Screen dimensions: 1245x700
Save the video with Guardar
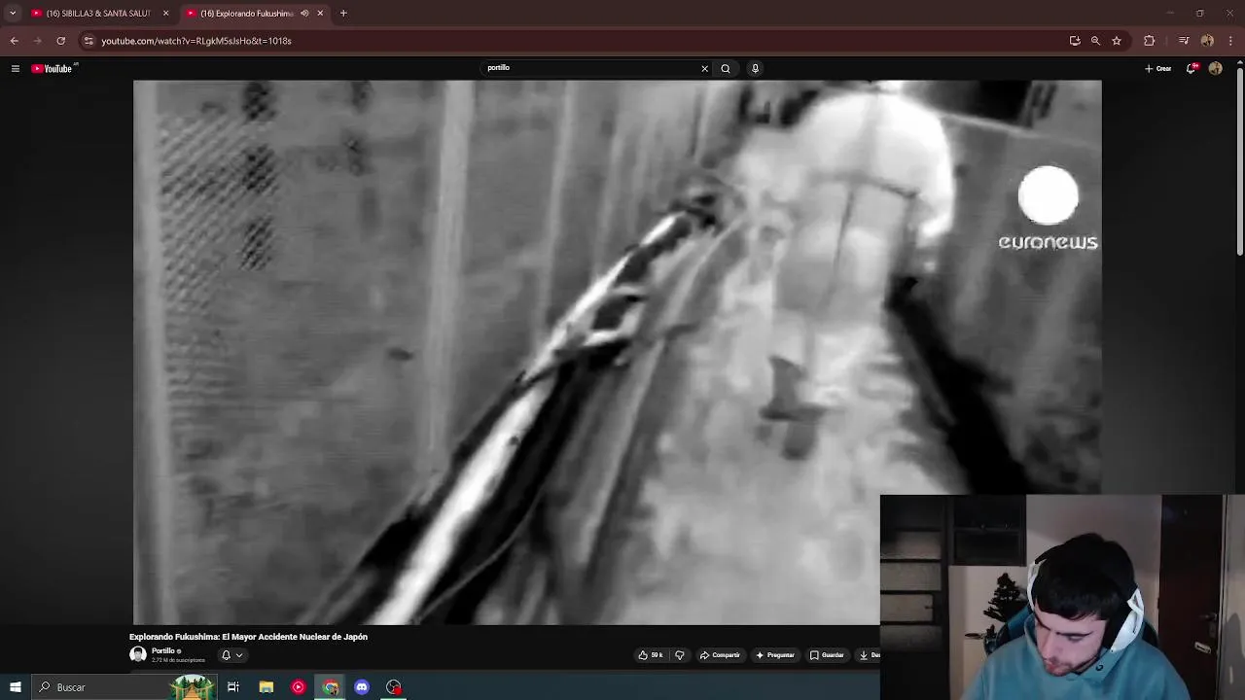point(827,655)
